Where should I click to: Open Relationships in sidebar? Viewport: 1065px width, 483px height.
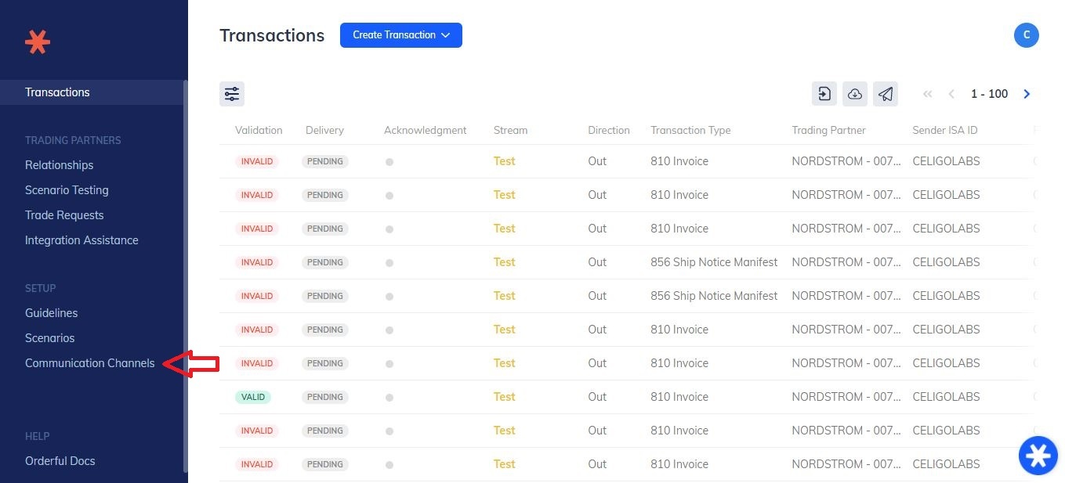59,165
